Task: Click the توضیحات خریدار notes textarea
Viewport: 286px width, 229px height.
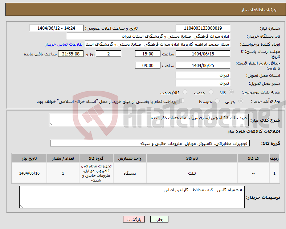Action: (x=132, y=197)
